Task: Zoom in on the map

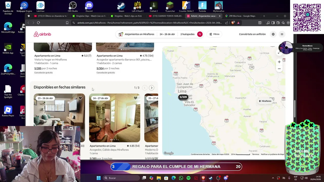Action: (279, 62)
